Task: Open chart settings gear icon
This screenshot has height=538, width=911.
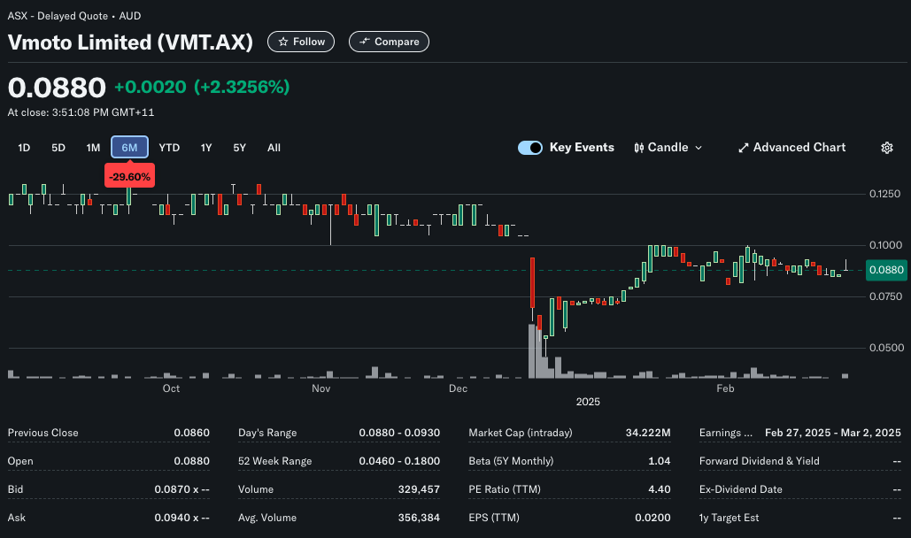Action: click(886, 148)
